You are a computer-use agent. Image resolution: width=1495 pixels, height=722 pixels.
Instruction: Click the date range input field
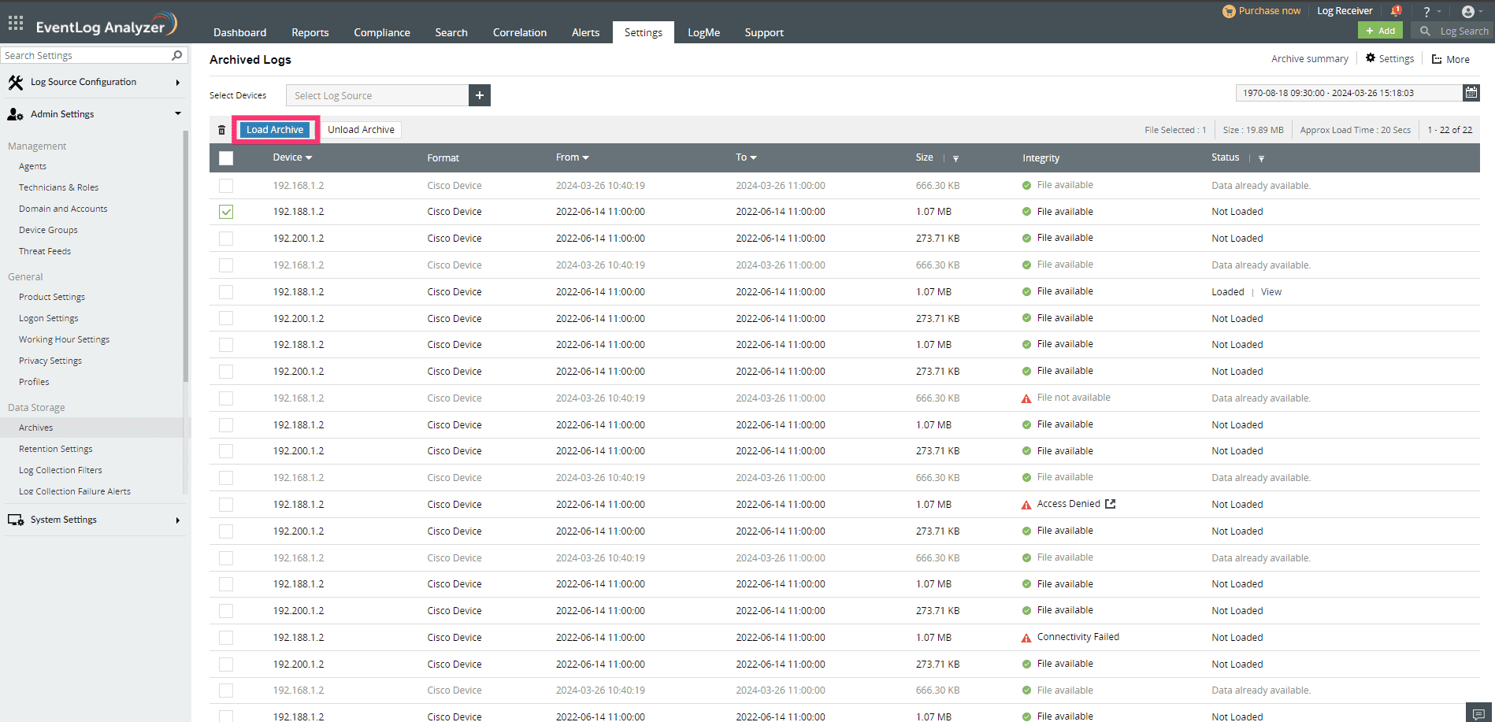point(1349,93)
